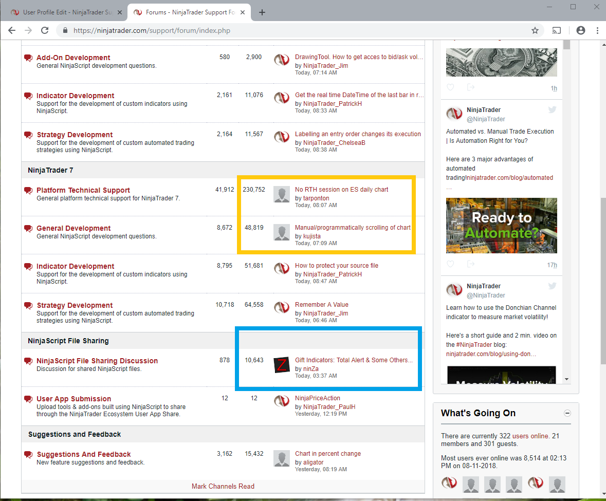The width and height of the screenshot is (606, 501).
Task: Open the Chrome three-dot menu
Action: [x=597, y=30]
